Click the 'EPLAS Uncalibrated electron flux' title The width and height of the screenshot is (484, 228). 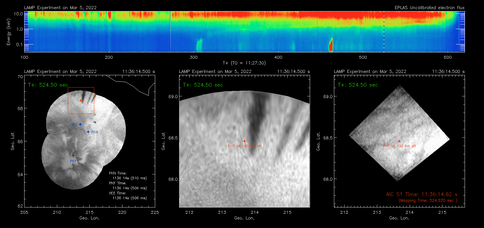[x=430, y=8]
